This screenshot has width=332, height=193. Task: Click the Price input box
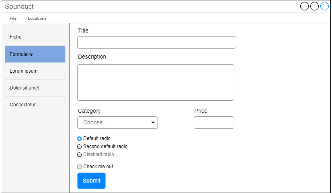(x=214, y=123)
